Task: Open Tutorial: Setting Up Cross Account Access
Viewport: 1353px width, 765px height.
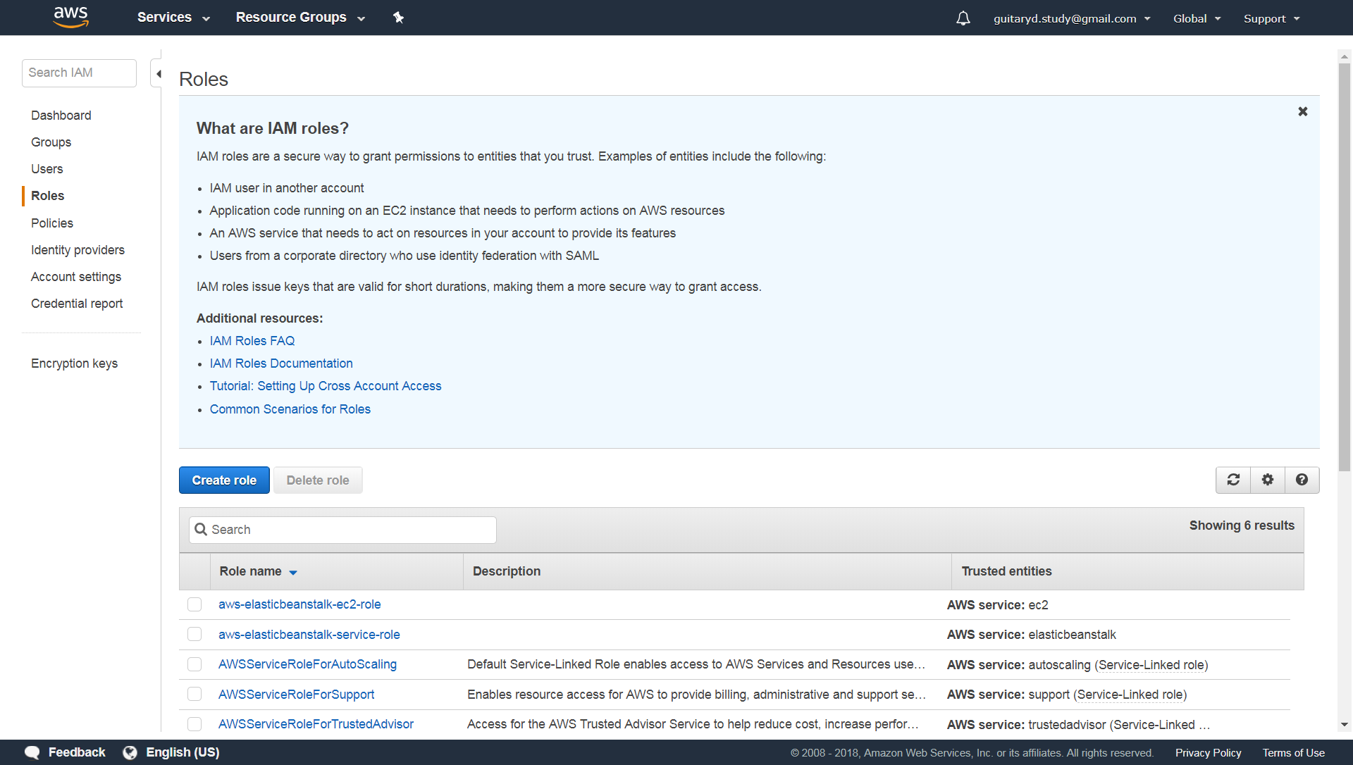Action: pyautogui.click(x=326, y=386)
